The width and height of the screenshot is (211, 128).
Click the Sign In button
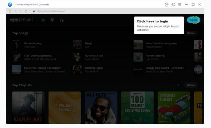pyautogui.click(x=194, y=20)
